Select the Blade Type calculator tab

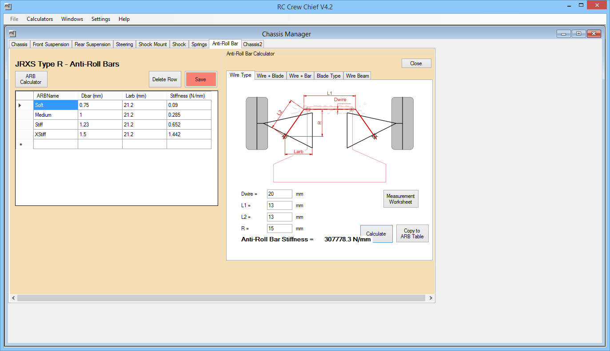click(329, 76)
